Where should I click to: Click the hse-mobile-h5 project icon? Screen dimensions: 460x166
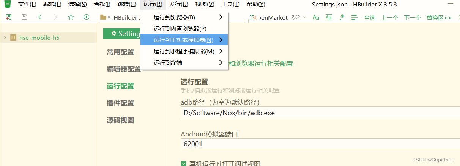(13, 38)
